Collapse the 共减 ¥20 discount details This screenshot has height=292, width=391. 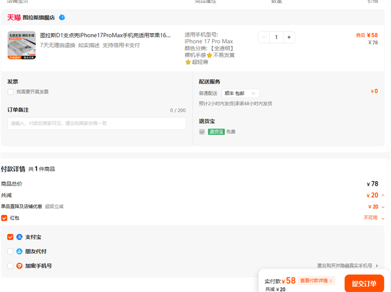[383, 195]
